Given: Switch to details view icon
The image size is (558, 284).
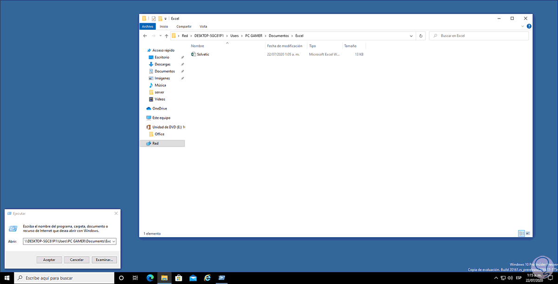Looking at the screenshot, I should (x=521, y=233).
